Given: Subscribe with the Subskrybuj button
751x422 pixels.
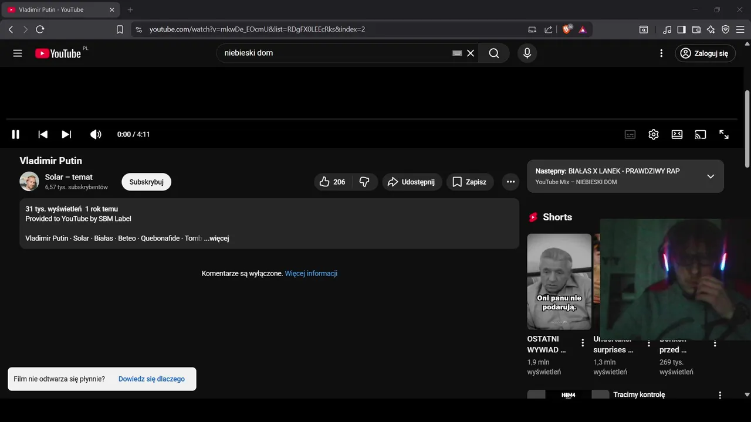Looking at the screenshot, I should point(146,182).
